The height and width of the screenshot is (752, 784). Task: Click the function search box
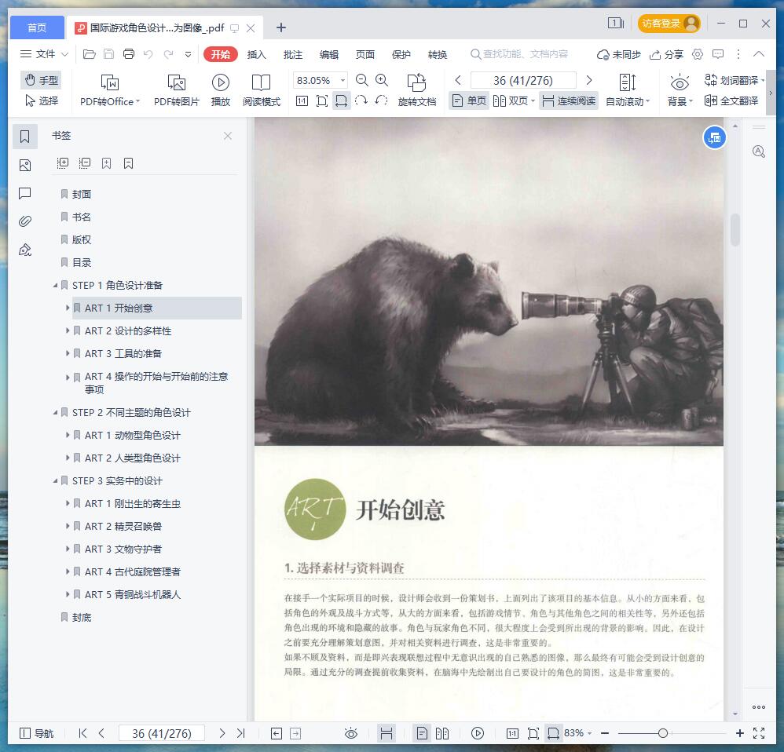tap(520, 54)
